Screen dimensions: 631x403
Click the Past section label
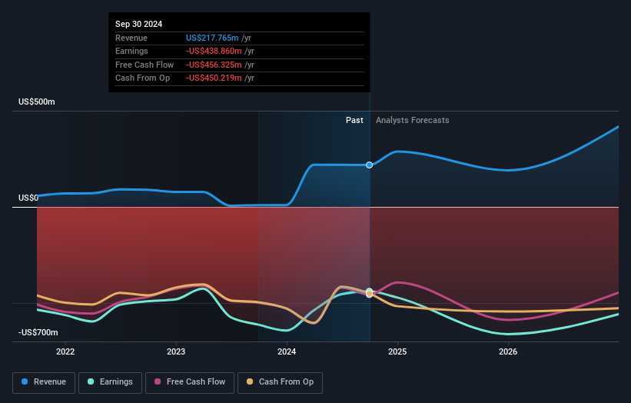(354, 120)
